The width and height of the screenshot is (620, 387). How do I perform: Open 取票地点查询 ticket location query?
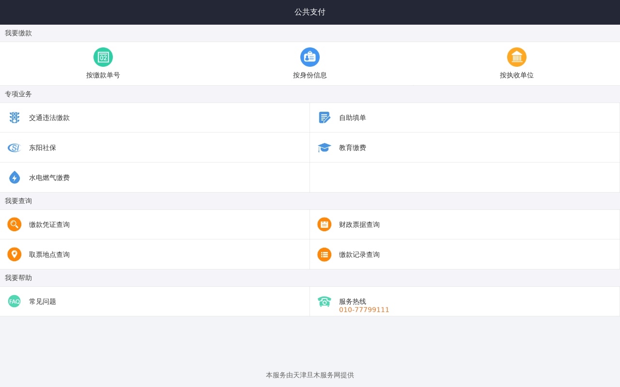click(x=49, y=255)
